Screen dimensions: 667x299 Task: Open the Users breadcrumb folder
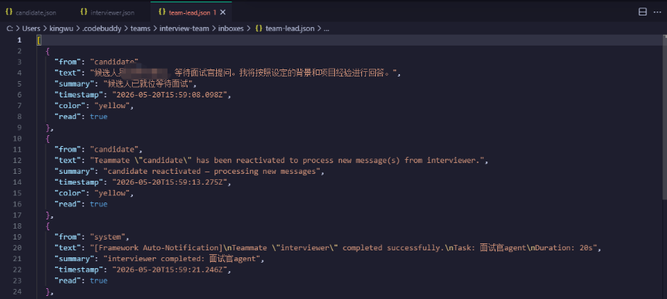(x=31, y=29)
